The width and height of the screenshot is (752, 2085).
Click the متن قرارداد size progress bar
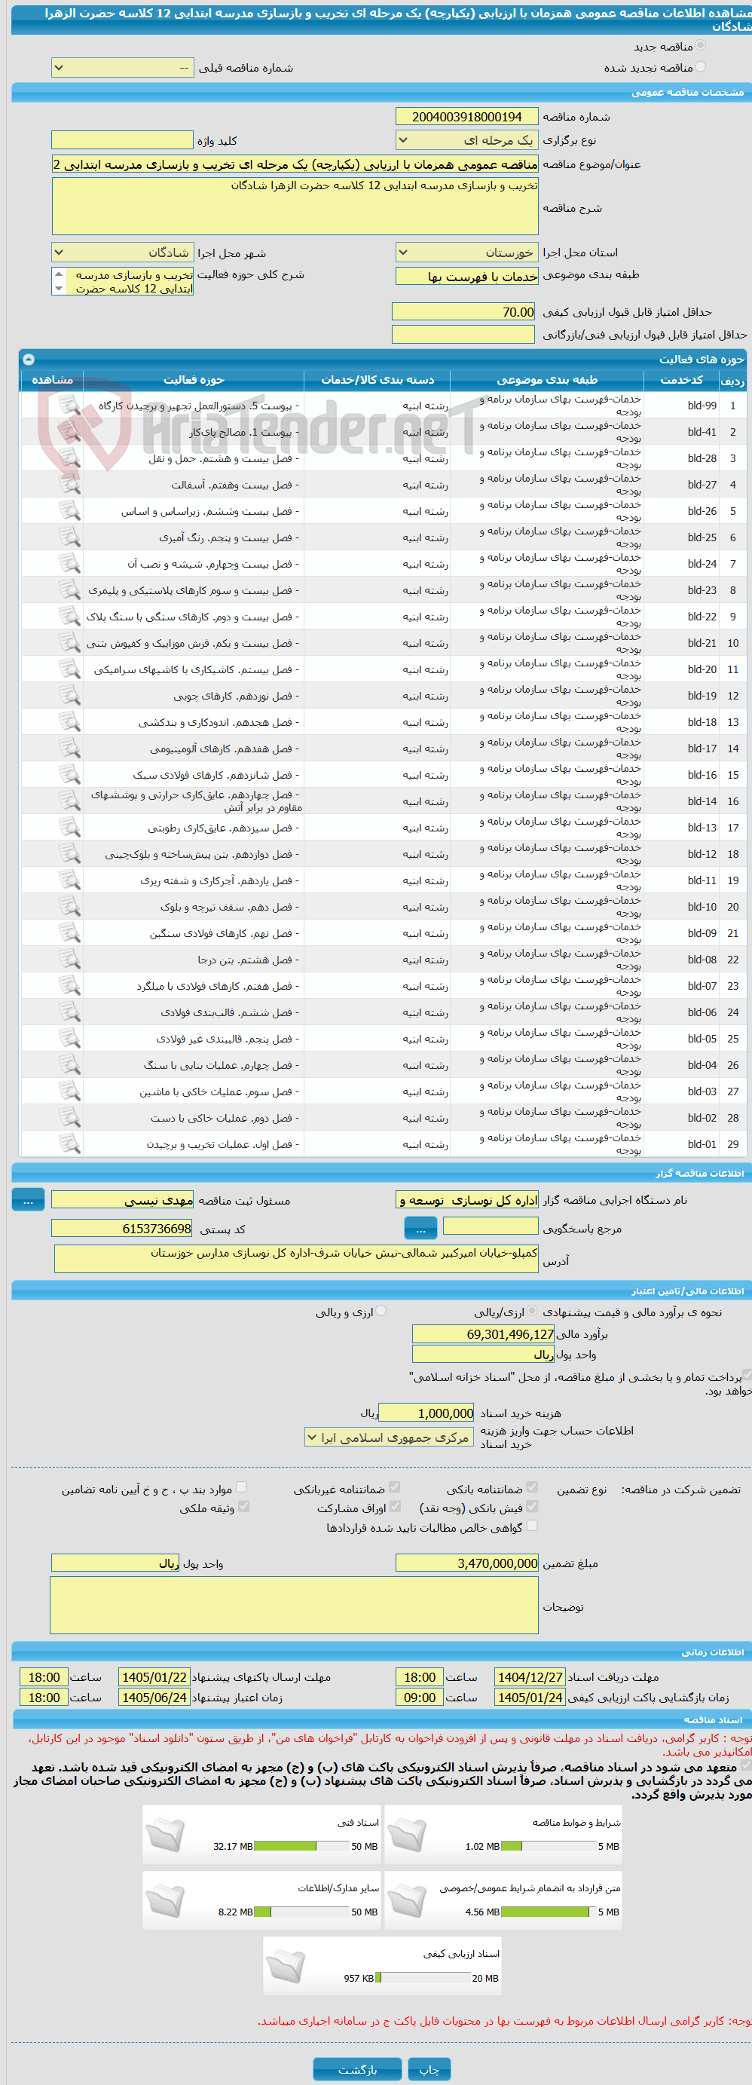pos(549,1912)
